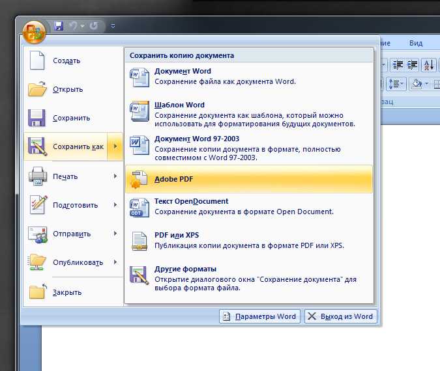Click the network folder icon for Опубликовать
Screen dimensions: 440x371
point(37,262)
